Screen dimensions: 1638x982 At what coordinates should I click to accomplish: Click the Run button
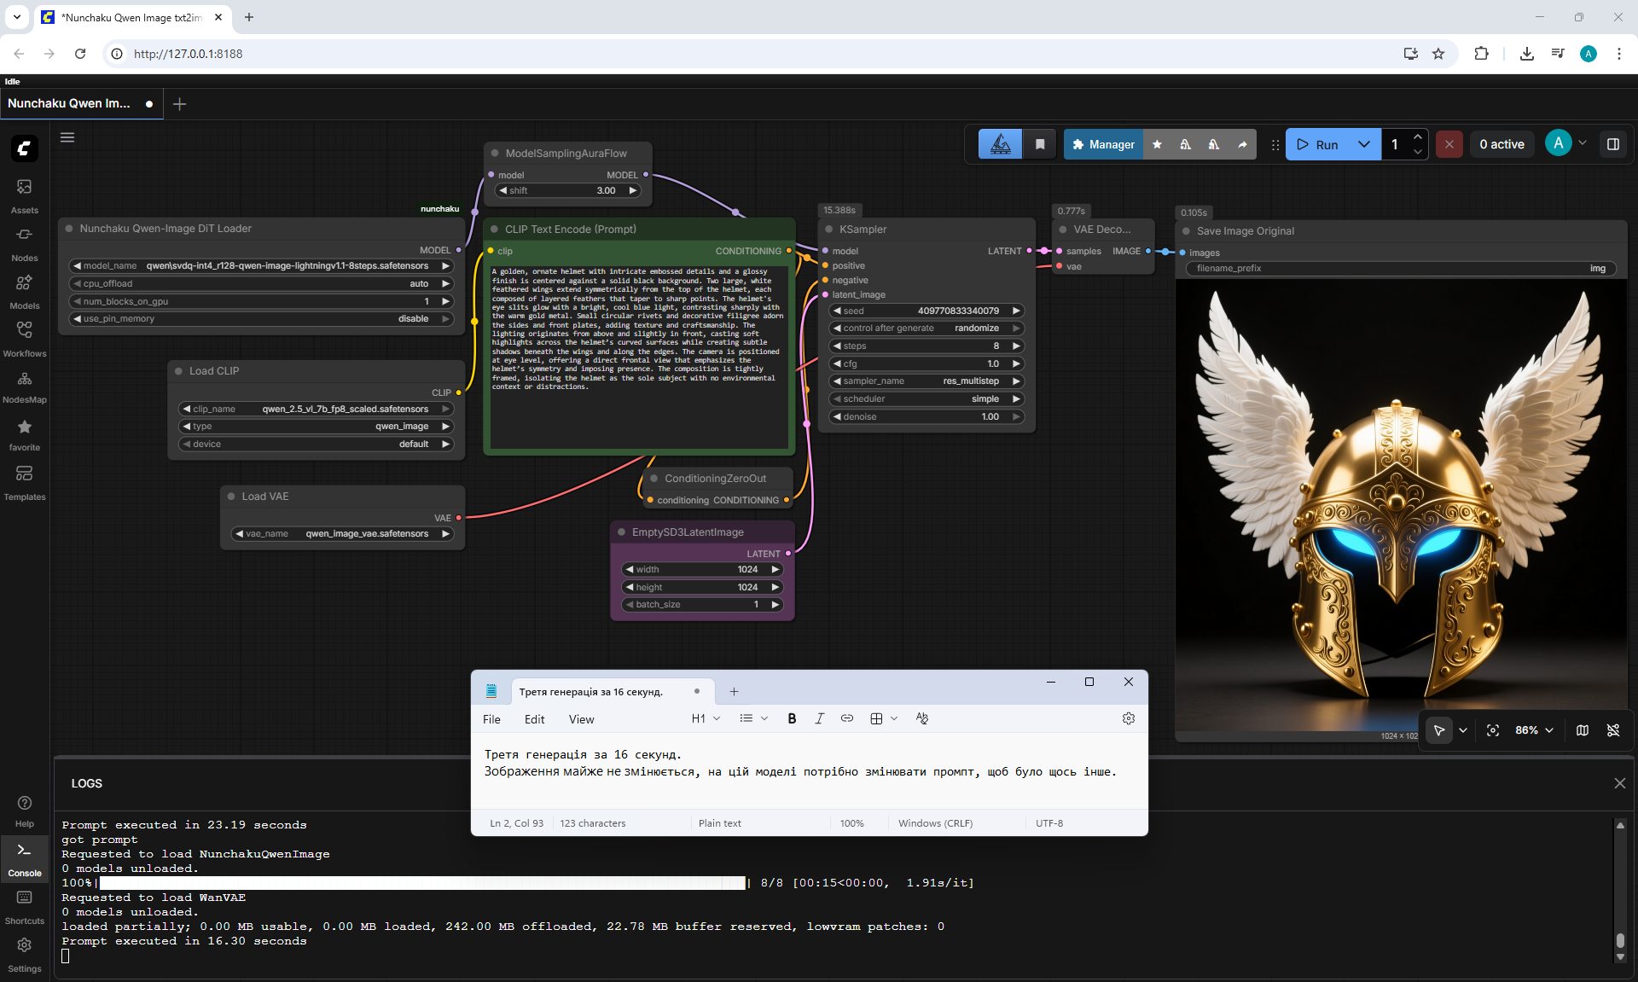click(1317, 144)
